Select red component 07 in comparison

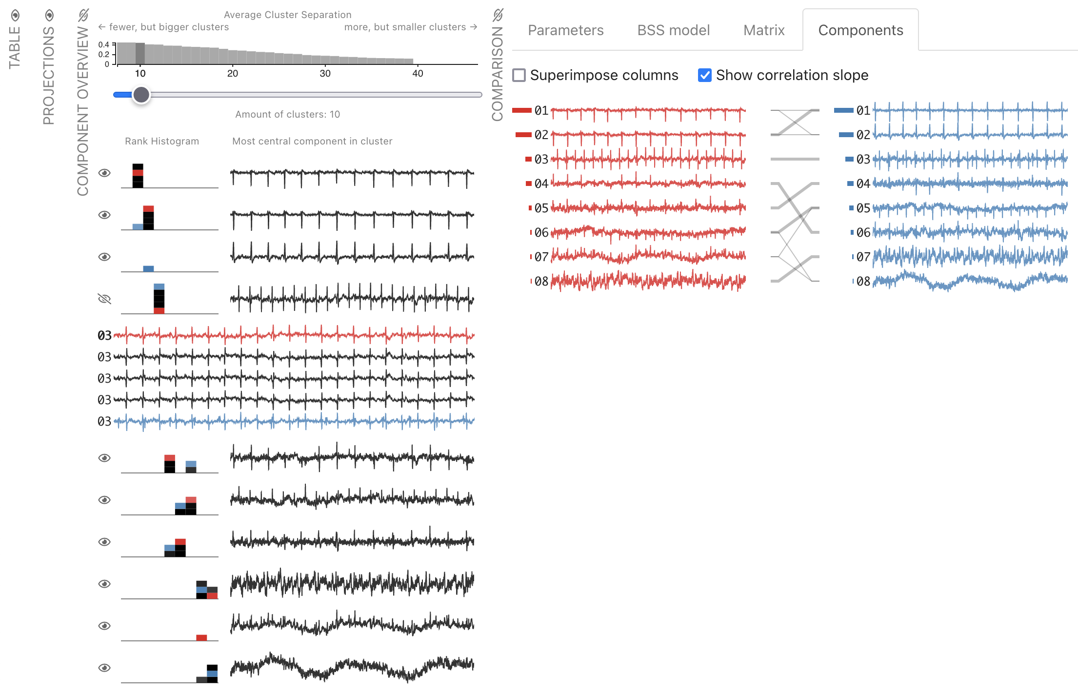point(648,257)
